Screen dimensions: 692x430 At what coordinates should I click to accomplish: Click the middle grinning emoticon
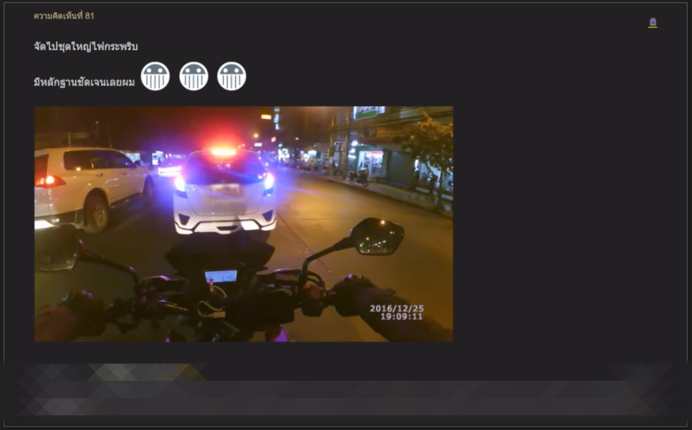tap(194, 76)
